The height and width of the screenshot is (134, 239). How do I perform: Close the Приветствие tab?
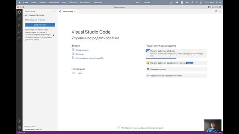click(75, 12)
